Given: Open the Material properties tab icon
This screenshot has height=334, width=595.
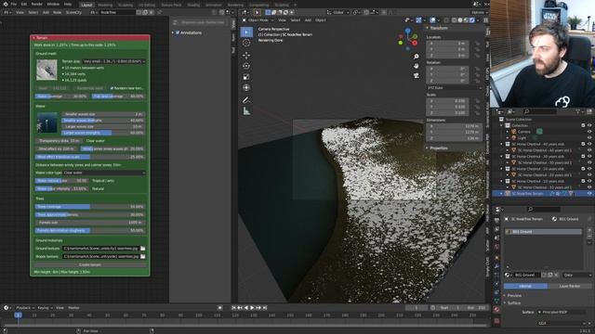Looking at the screenshot, I should pyautogui.click(x=496, y=309).
